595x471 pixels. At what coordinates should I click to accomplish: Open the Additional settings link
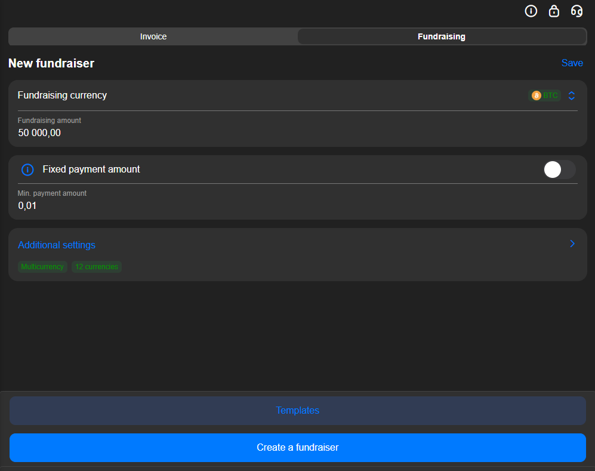57,245
